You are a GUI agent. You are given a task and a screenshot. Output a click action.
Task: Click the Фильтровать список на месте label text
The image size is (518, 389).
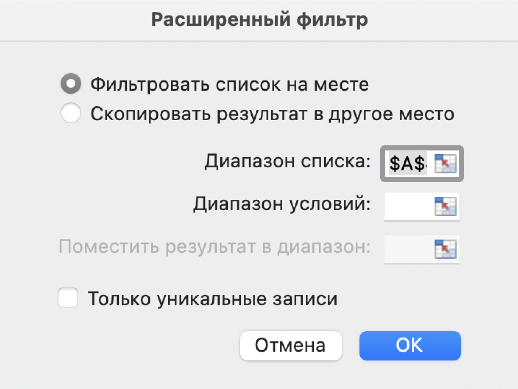pyautogui.click(x=229, y=84)
